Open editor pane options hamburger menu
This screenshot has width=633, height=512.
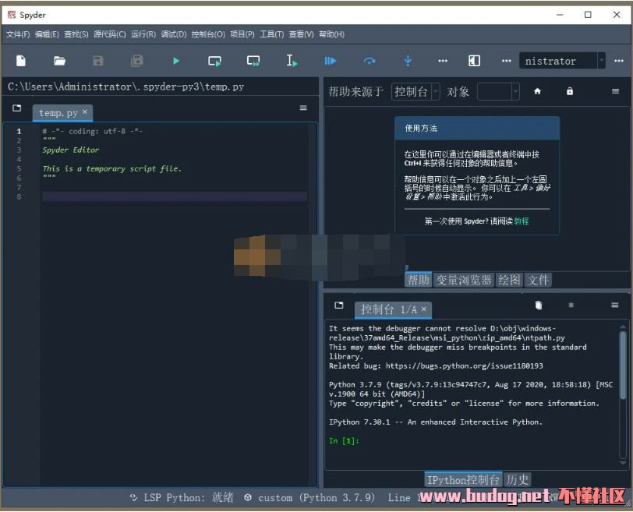[303, 108]
